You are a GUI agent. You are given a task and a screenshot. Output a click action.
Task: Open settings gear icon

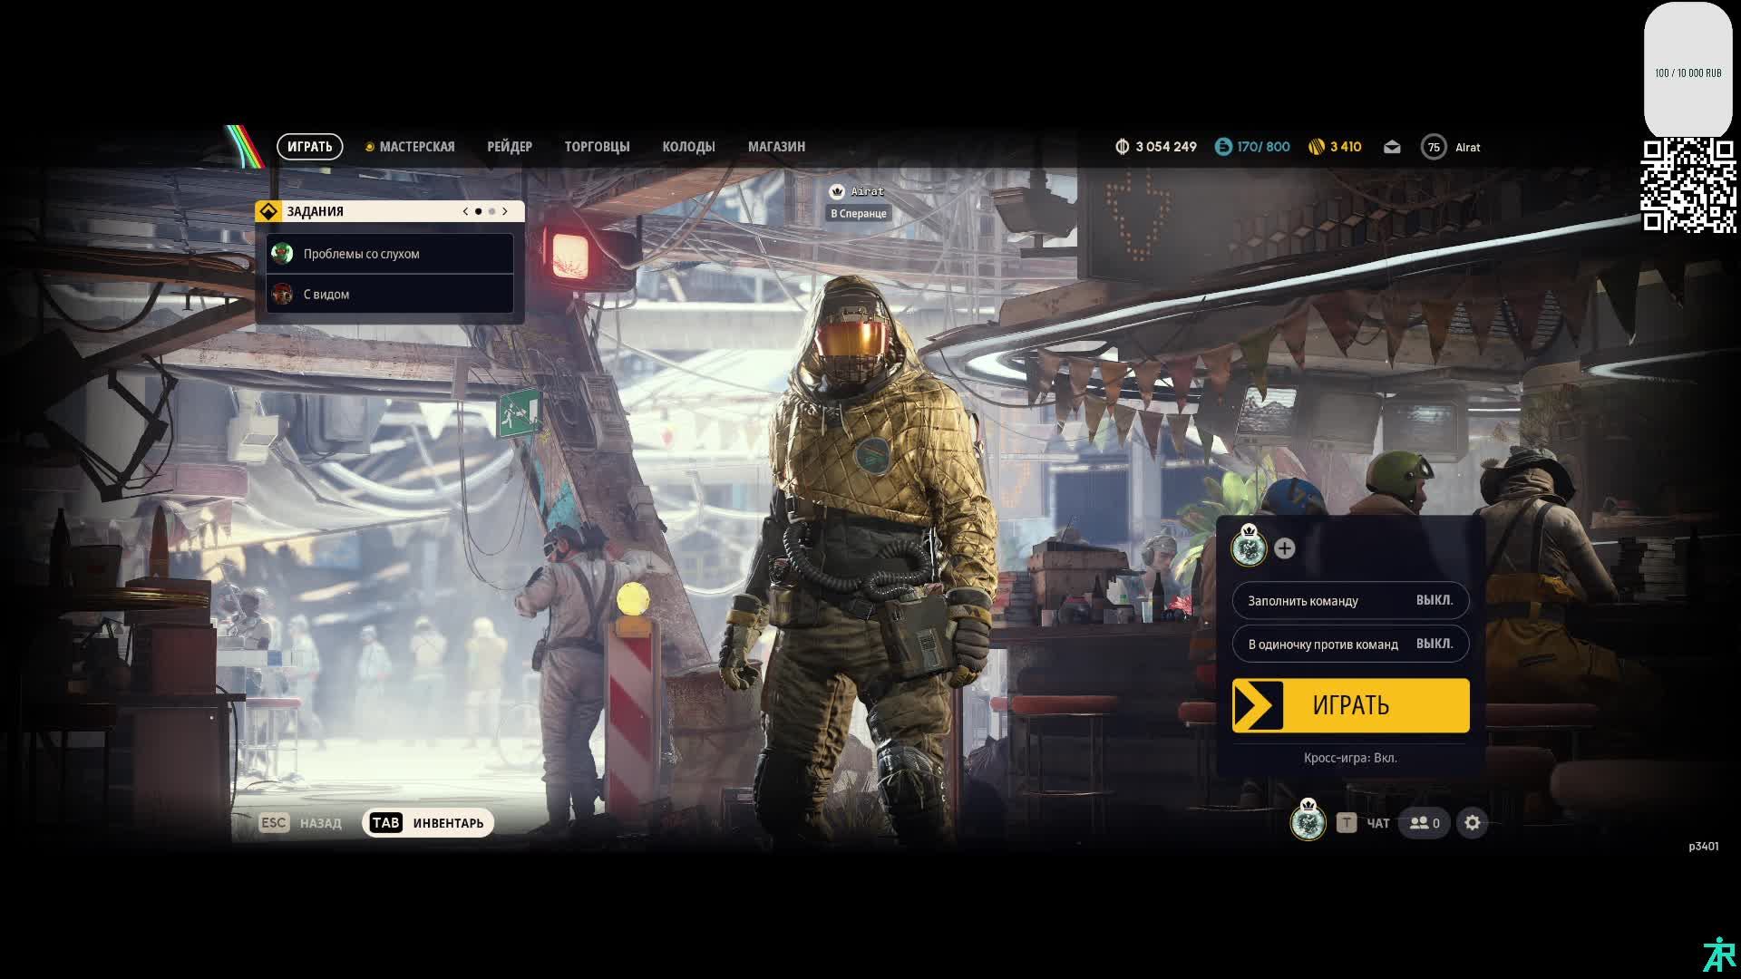coord(1472,823)
